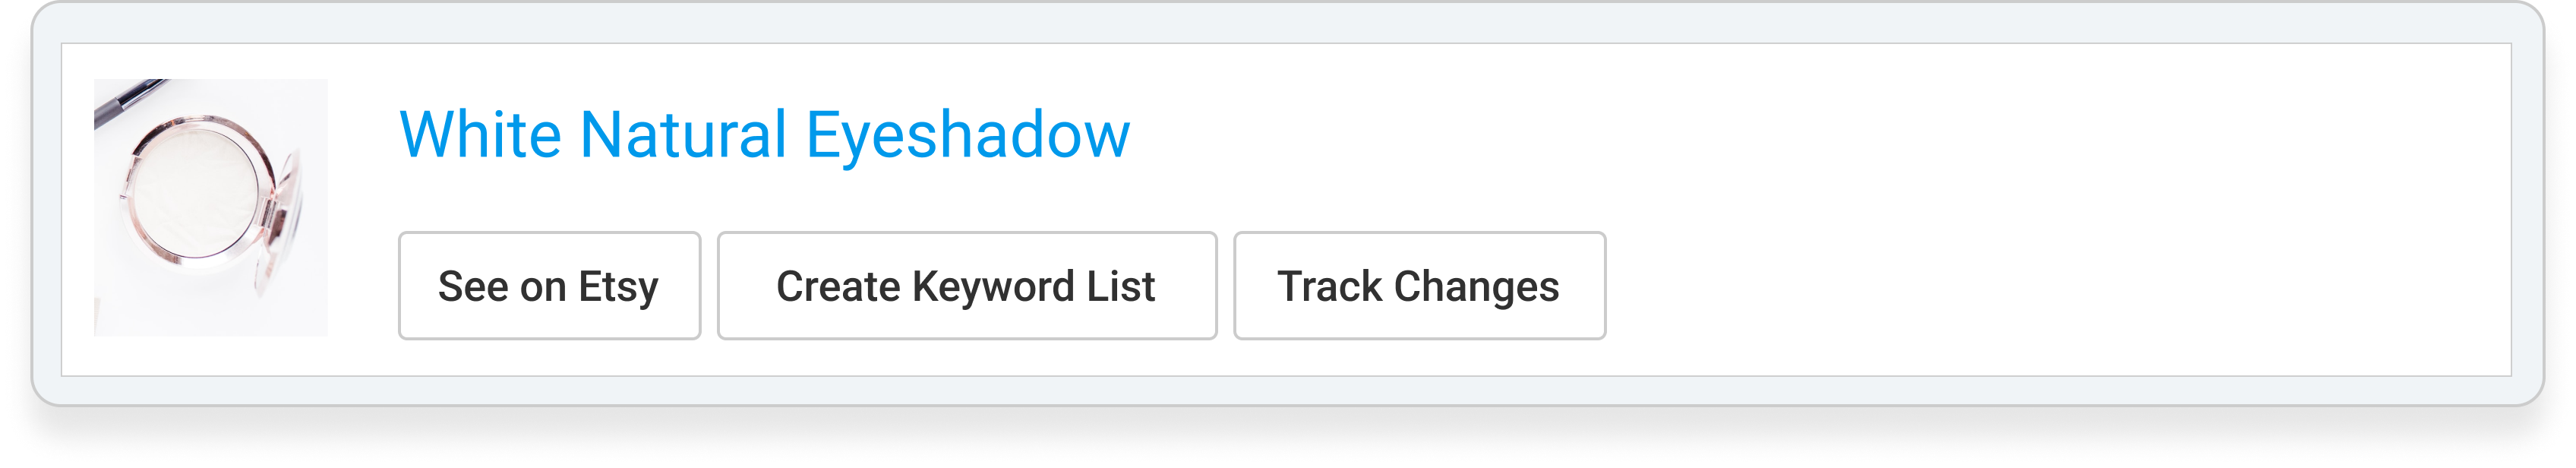Viewport: 2576px width, 468px height.
Task: Click the round white powder in the thumbnail
Action: [197, 194]
